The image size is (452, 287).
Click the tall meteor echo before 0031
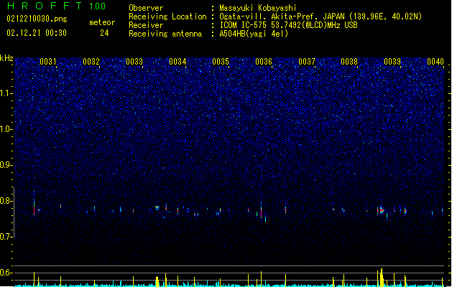click(34, 203)
